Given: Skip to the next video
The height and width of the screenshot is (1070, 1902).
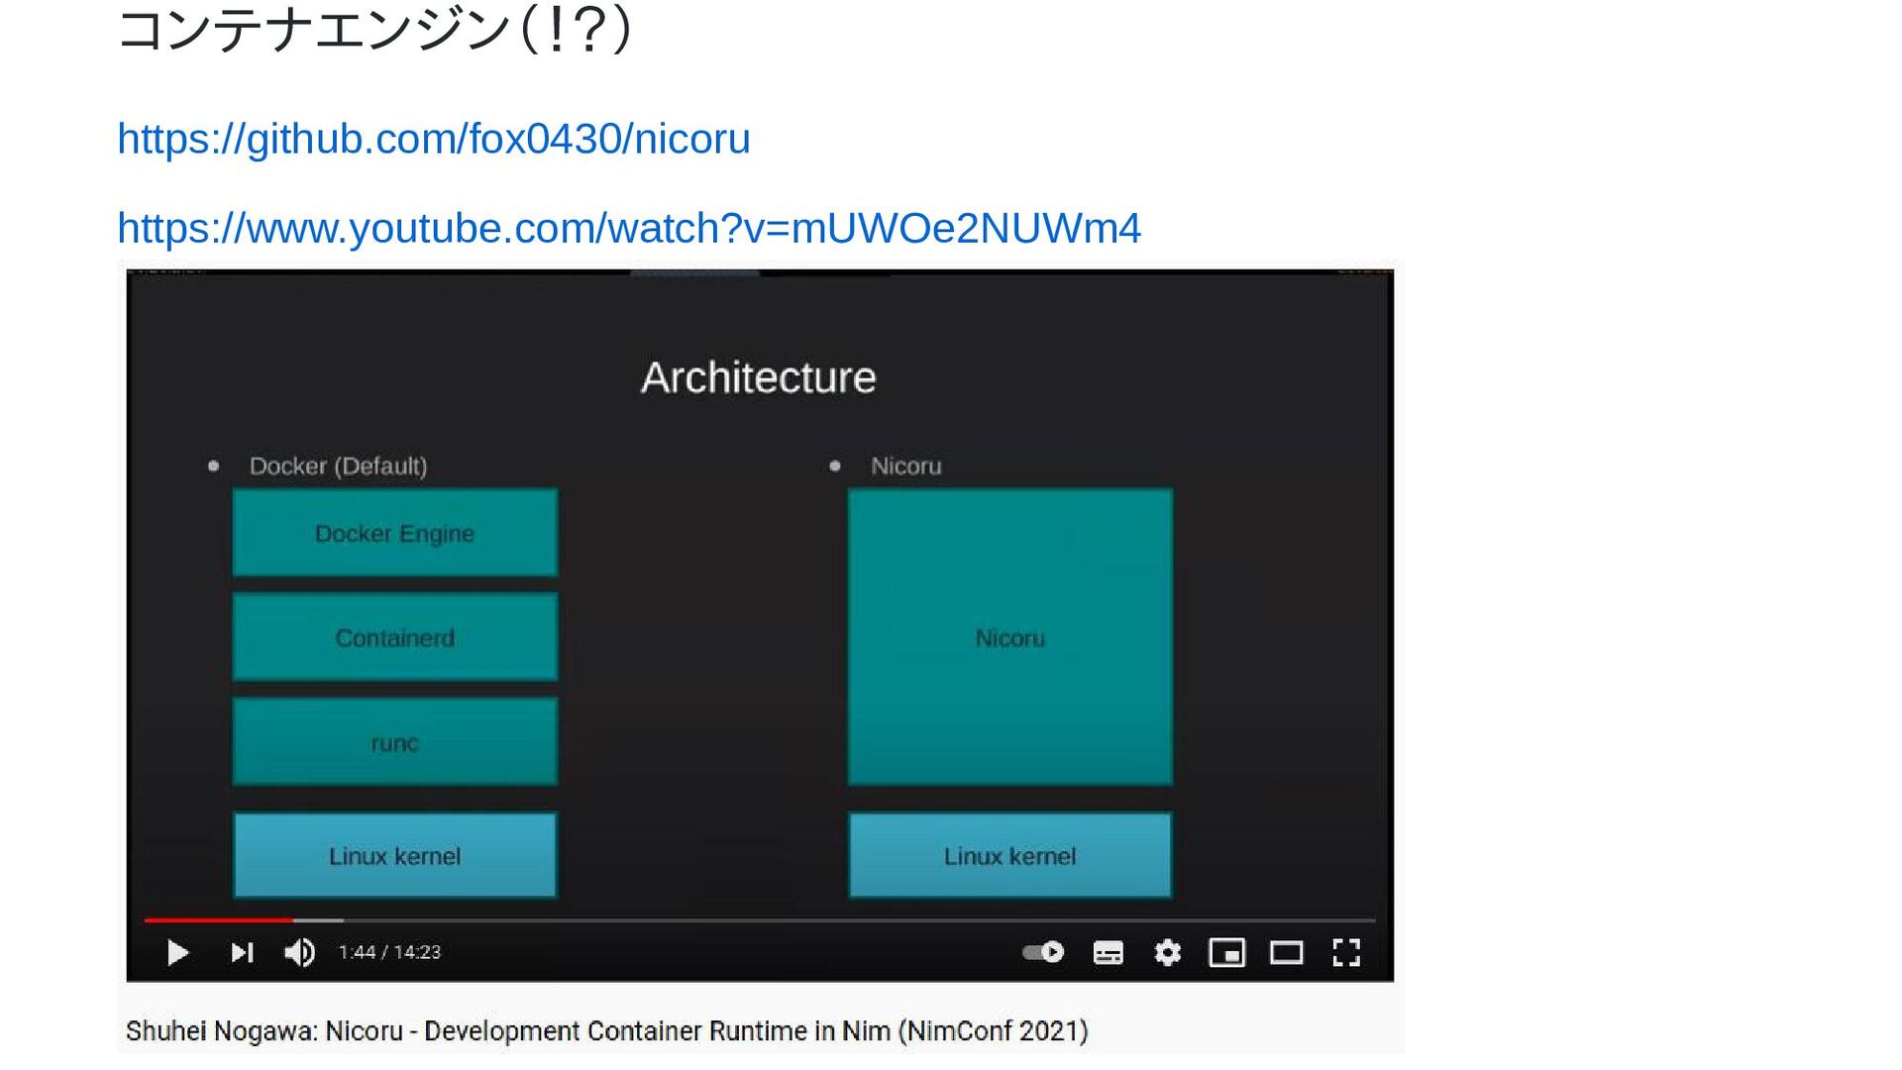Looking at the screenshot, I should (x=242, y=953).
